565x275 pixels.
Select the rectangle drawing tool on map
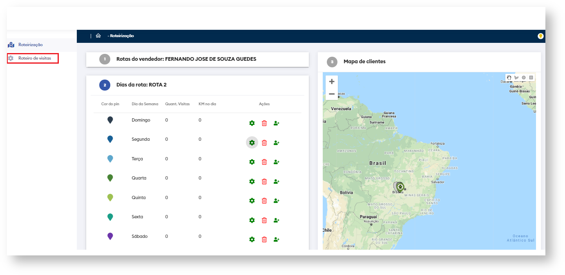(x=531, y=78)
